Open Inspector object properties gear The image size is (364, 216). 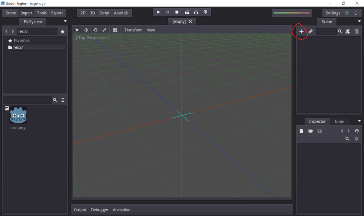357,139
